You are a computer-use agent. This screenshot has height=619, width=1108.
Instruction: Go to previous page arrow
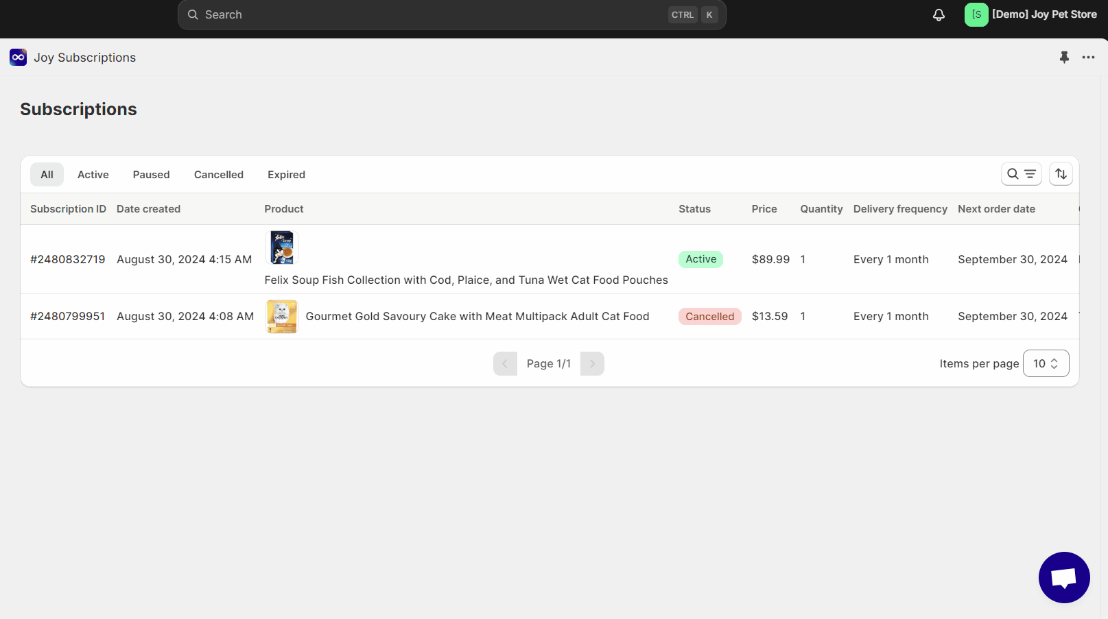coord(505,363)
